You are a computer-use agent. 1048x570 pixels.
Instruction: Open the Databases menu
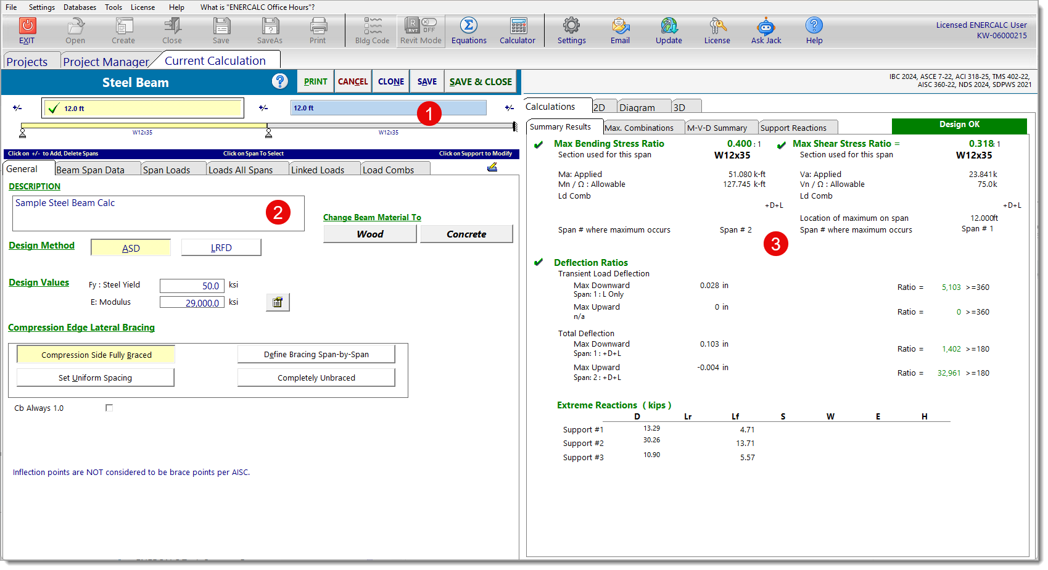(80, 7)
